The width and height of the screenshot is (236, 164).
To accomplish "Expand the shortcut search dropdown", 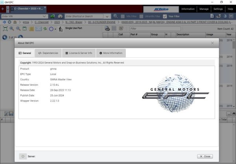I will 107,16.
